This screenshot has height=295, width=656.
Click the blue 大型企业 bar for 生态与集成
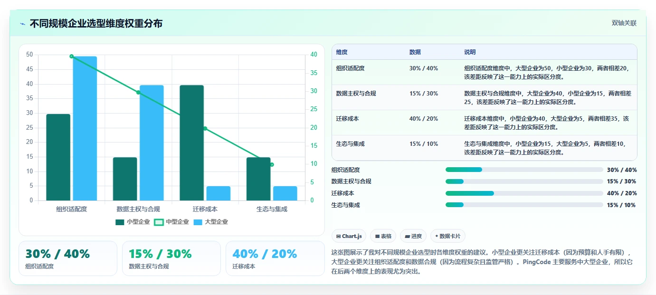(x=285, y=193)
